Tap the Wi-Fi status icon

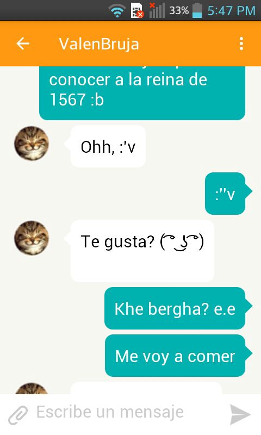[x=117, y=10]
